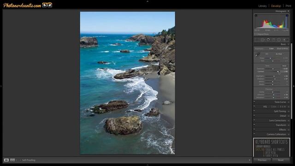Select the B&W tab in HSL panel
This screenshot has height=166, width=295.
pos(283,107)
